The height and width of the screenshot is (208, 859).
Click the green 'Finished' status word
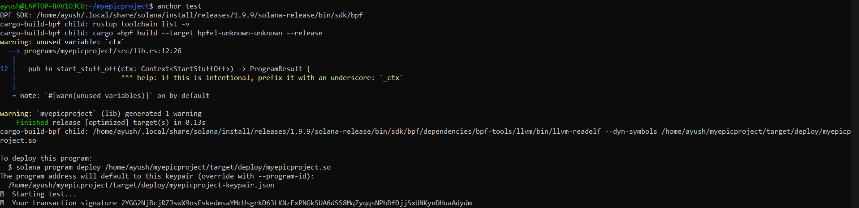pos(32,123)
